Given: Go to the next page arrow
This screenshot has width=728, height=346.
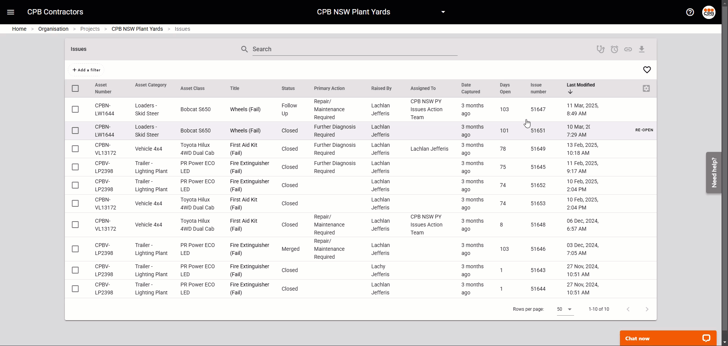Looking at the screenshot, I should click(647, 309).
